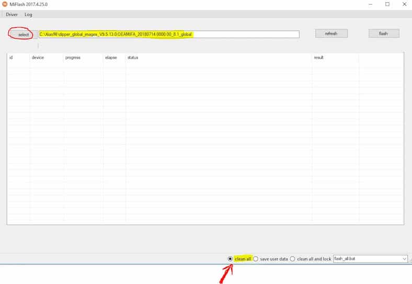
Task: Click the elapse column header
Action: tap(111, 58)
